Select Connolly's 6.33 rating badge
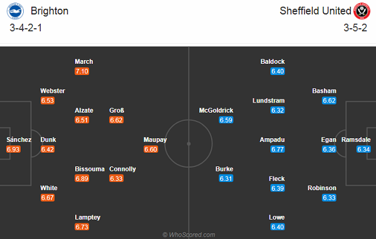 (x=117, y=179)
